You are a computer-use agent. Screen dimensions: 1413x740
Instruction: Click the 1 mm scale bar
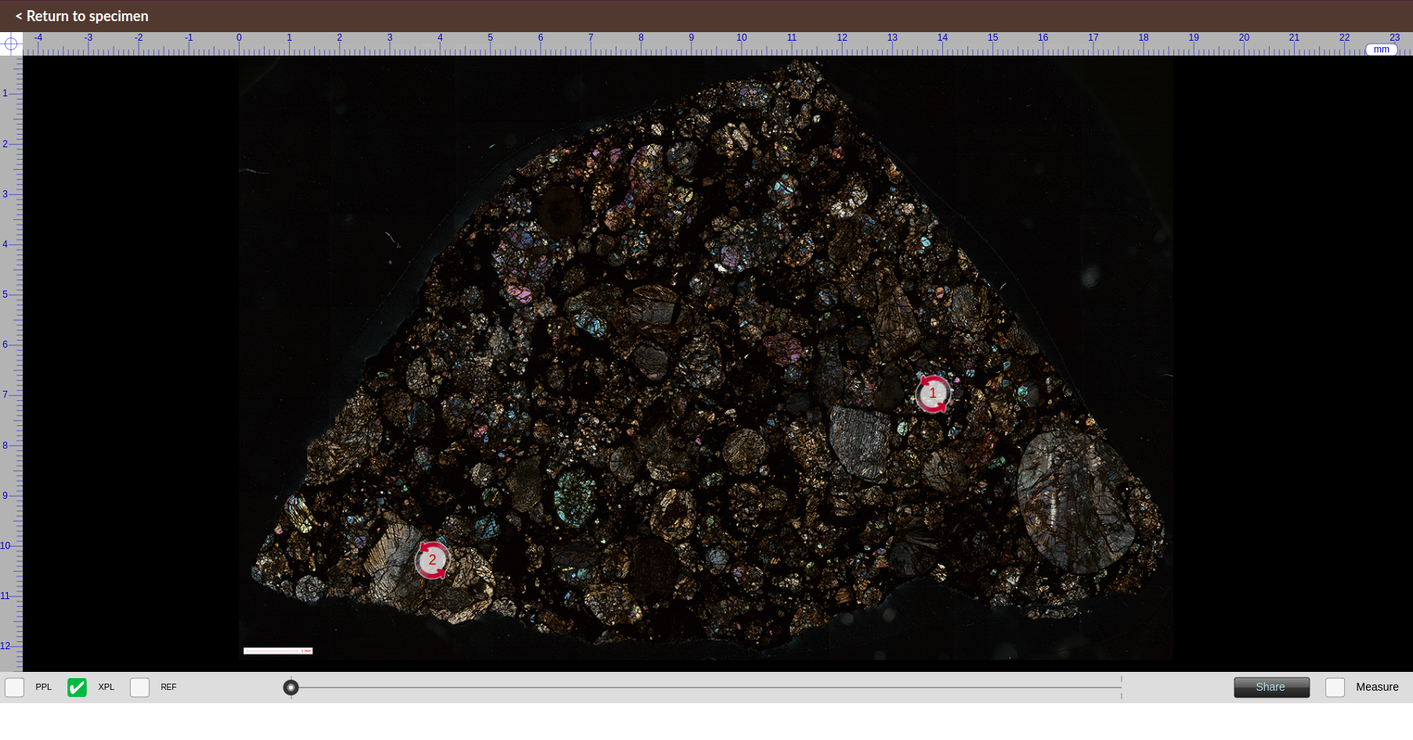[x=277, y=651]
